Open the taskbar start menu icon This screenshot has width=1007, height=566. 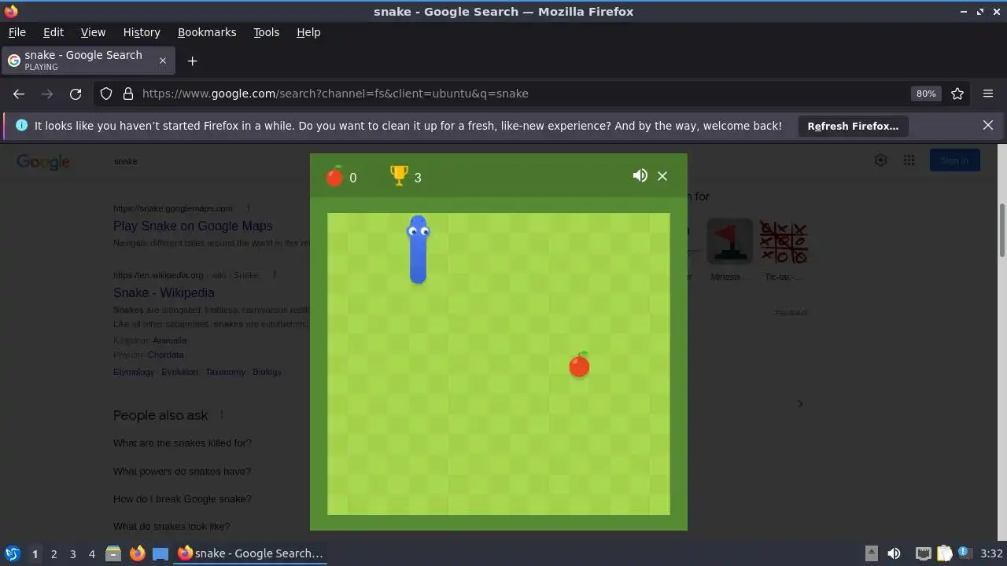pyautogui.click(x=13, y=553)
